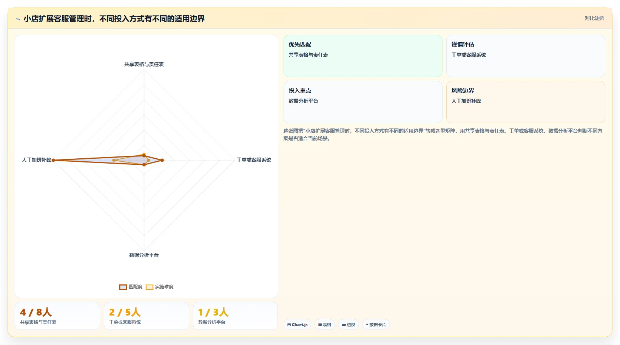This screenshot has width=620, height=345.
Task: Click the 2 / 5人 stat card
Action: 147,316
